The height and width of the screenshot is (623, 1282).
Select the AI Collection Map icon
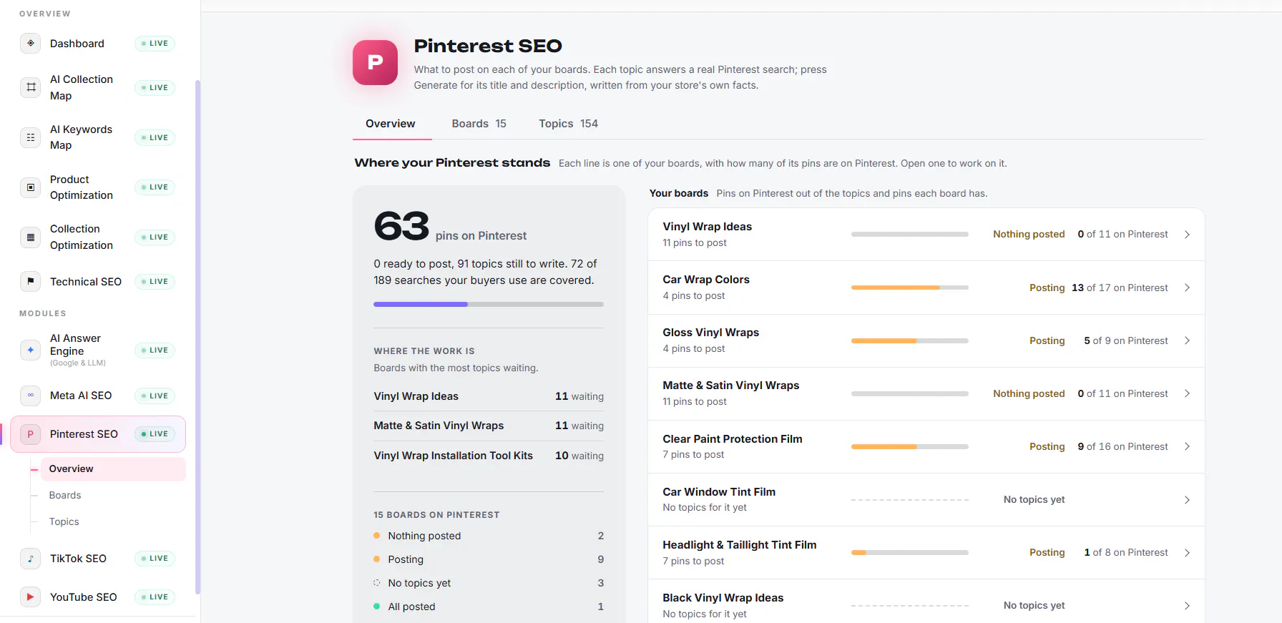pos(30,87)
